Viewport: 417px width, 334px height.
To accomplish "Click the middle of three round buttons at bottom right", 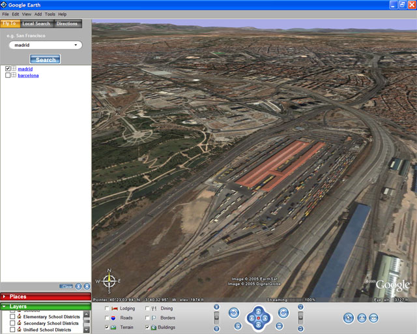I will 361,318.
